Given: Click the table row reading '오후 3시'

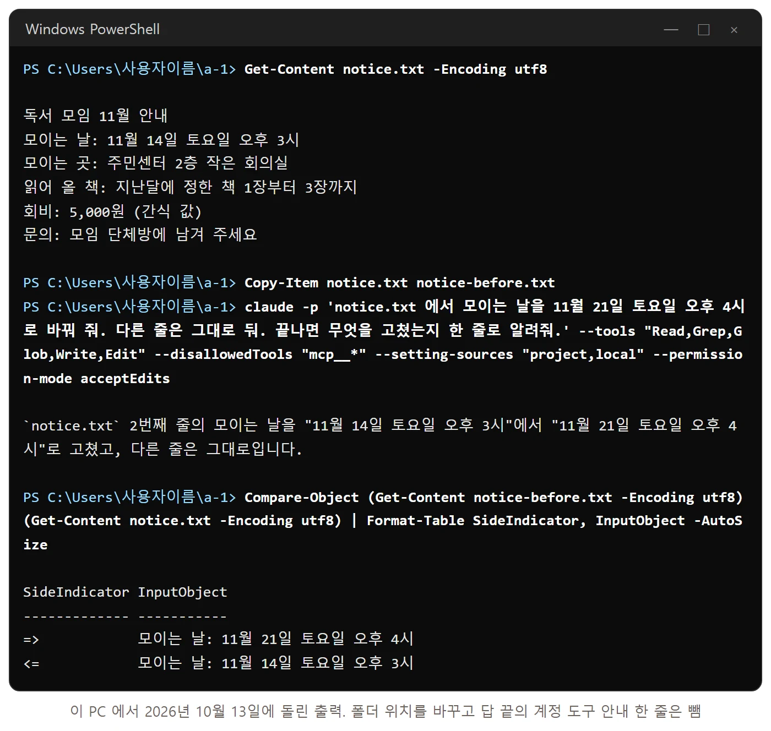Looking at the screenshot, I should pyautogui.click(x=218, y=663).
